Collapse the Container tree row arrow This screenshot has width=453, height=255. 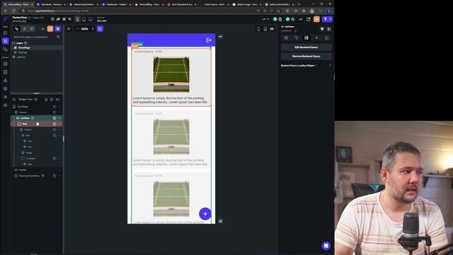59,159
